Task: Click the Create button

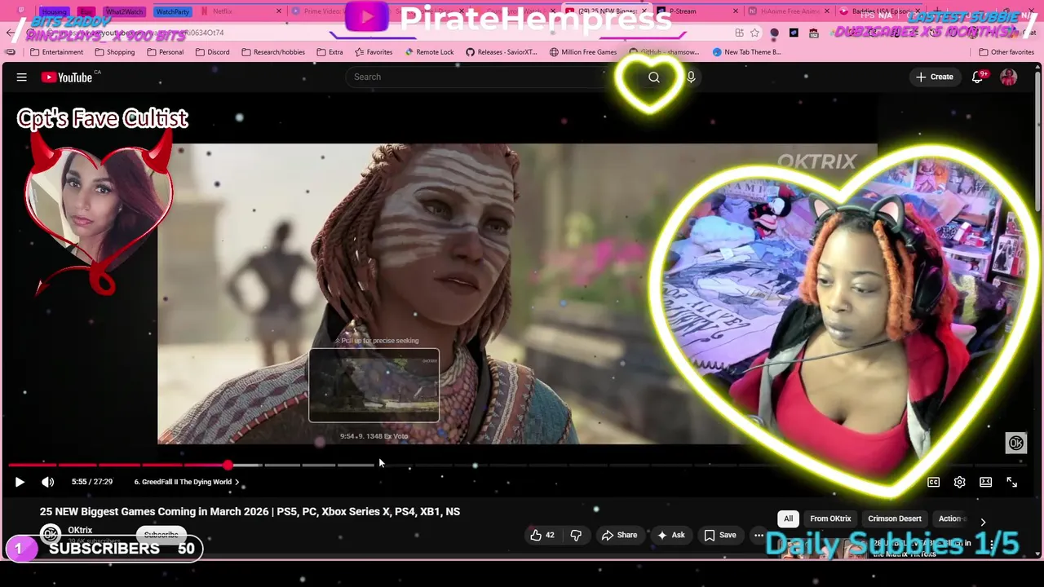Action: [x=934, y=77]
